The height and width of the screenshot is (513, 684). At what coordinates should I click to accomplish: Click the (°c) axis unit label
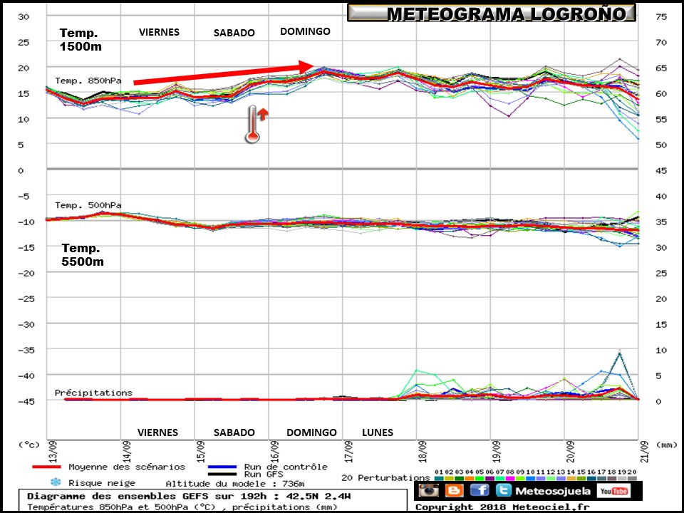[x=28, y=445]
